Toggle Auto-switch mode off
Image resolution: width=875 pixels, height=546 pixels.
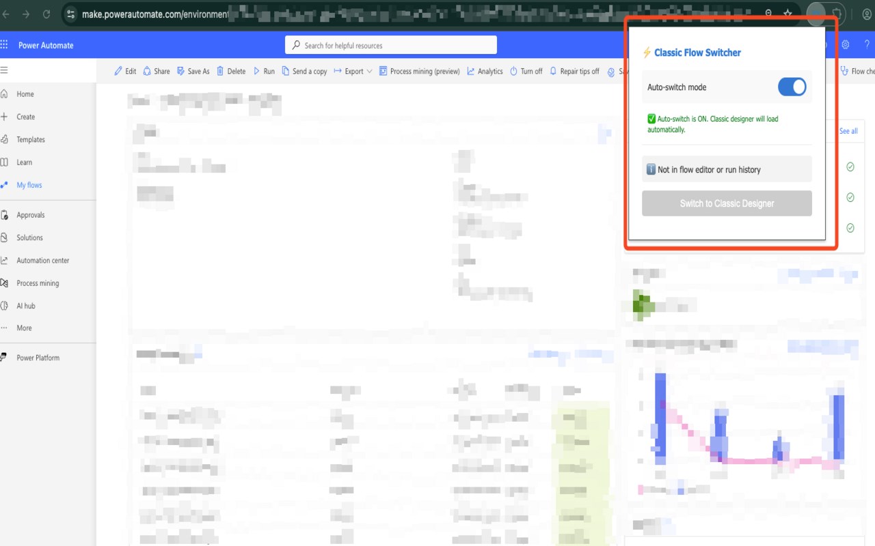792,87
